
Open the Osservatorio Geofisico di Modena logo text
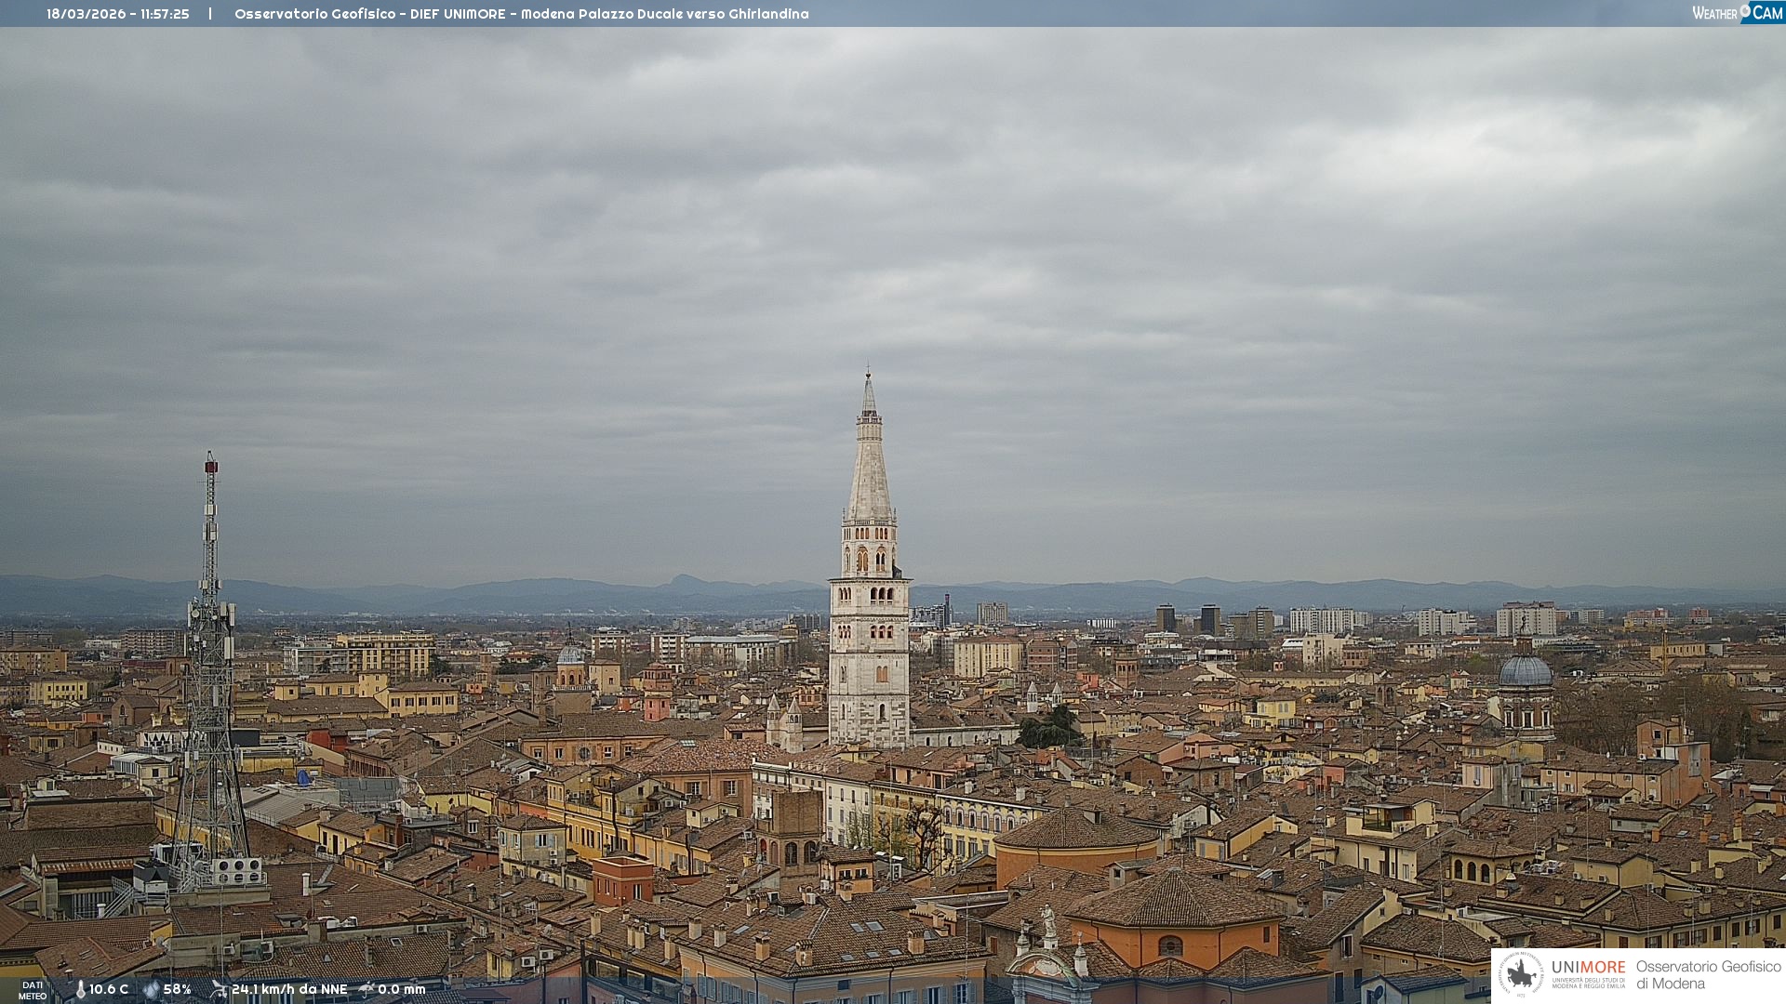click(1708, 974)
